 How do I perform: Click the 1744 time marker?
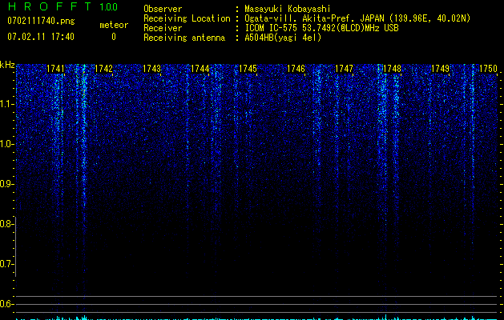[x=200, y=69]
